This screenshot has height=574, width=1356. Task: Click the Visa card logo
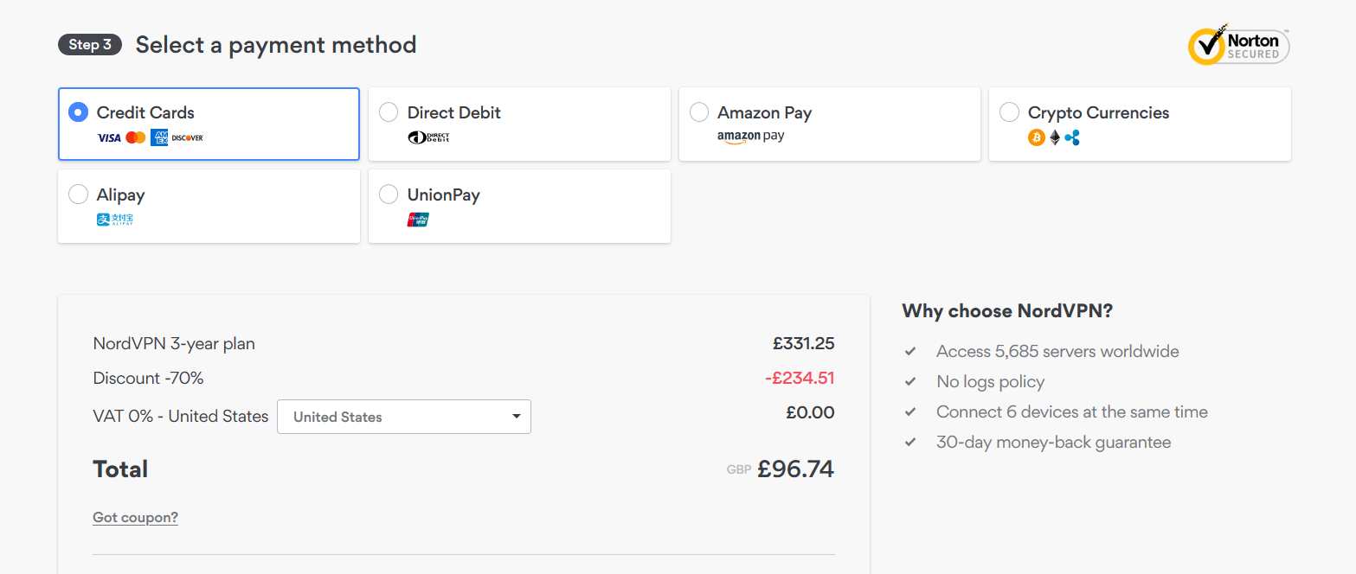click(x=109, y=137)
